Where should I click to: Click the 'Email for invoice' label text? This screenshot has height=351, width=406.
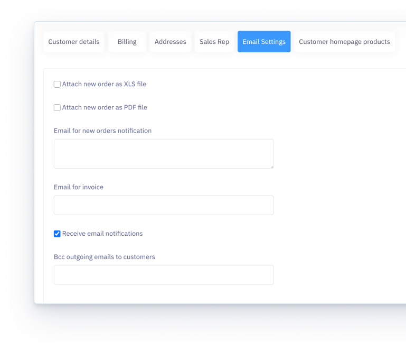[x=79, y=187]
